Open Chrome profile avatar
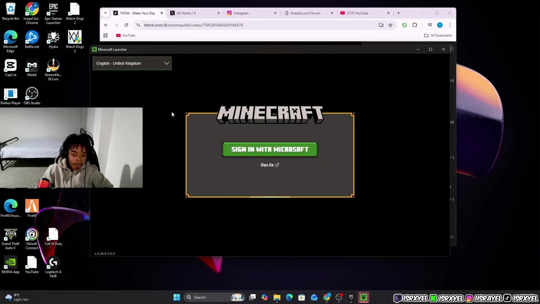Viewport: 540px width, 304px height. (440, 25)
